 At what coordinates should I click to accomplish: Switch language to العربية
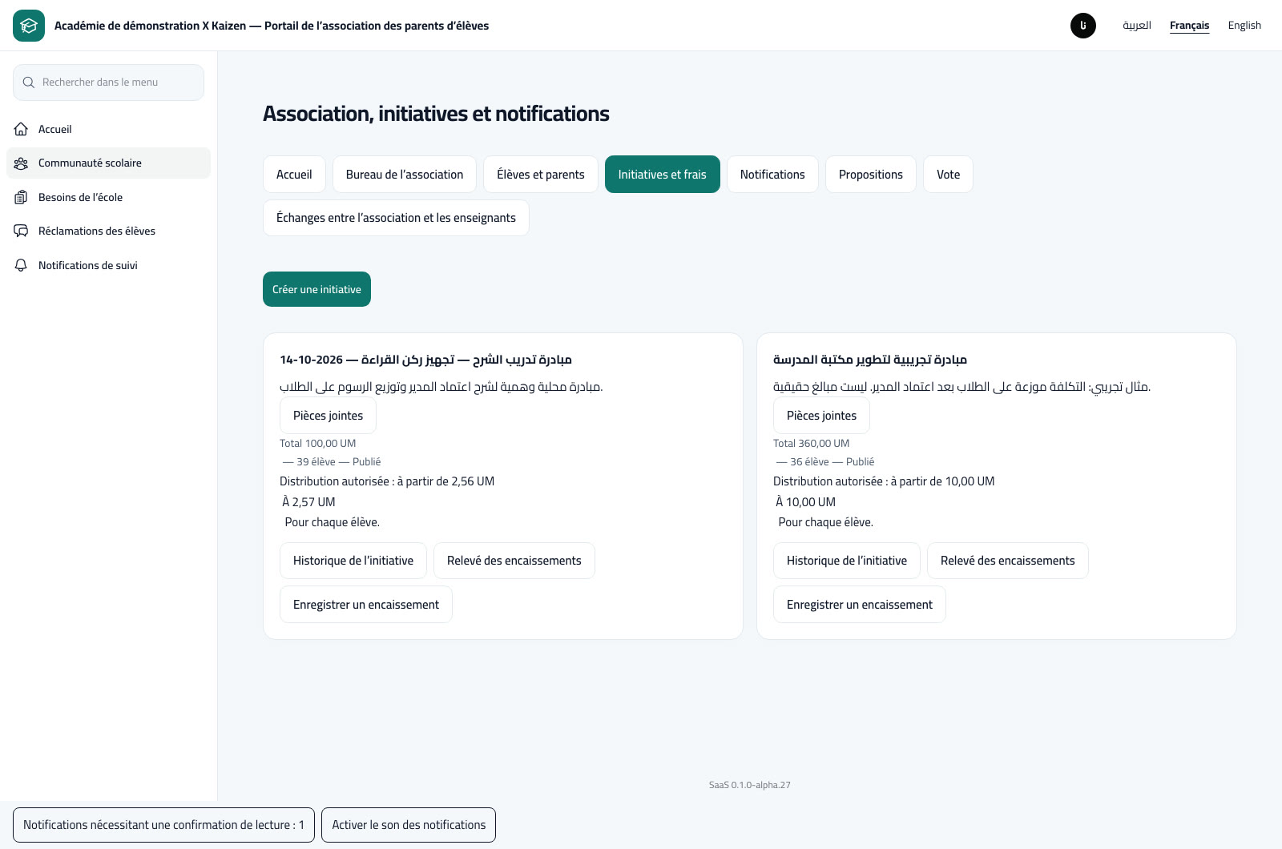tap(1137, 26)
